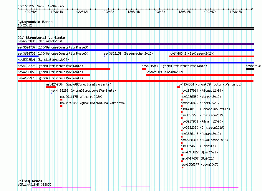The height and width of the screenshot is (191, 262).
Task: Click the 120843k ruler tick label
Action: pos(108,12)
